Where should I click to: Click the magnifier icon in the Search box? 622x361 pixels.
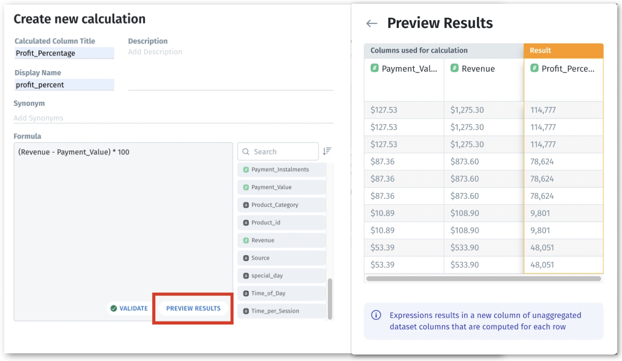coord(246,152)
